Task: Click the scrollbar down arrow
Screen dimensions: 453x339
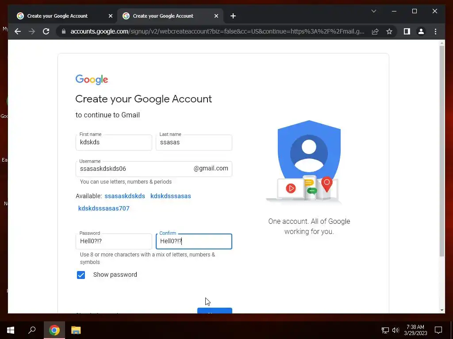Action: pyautogui.click(x=442, y=310)
